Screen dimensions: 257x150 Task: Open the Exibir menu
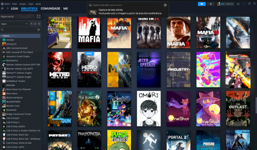[x=14, y=4]
